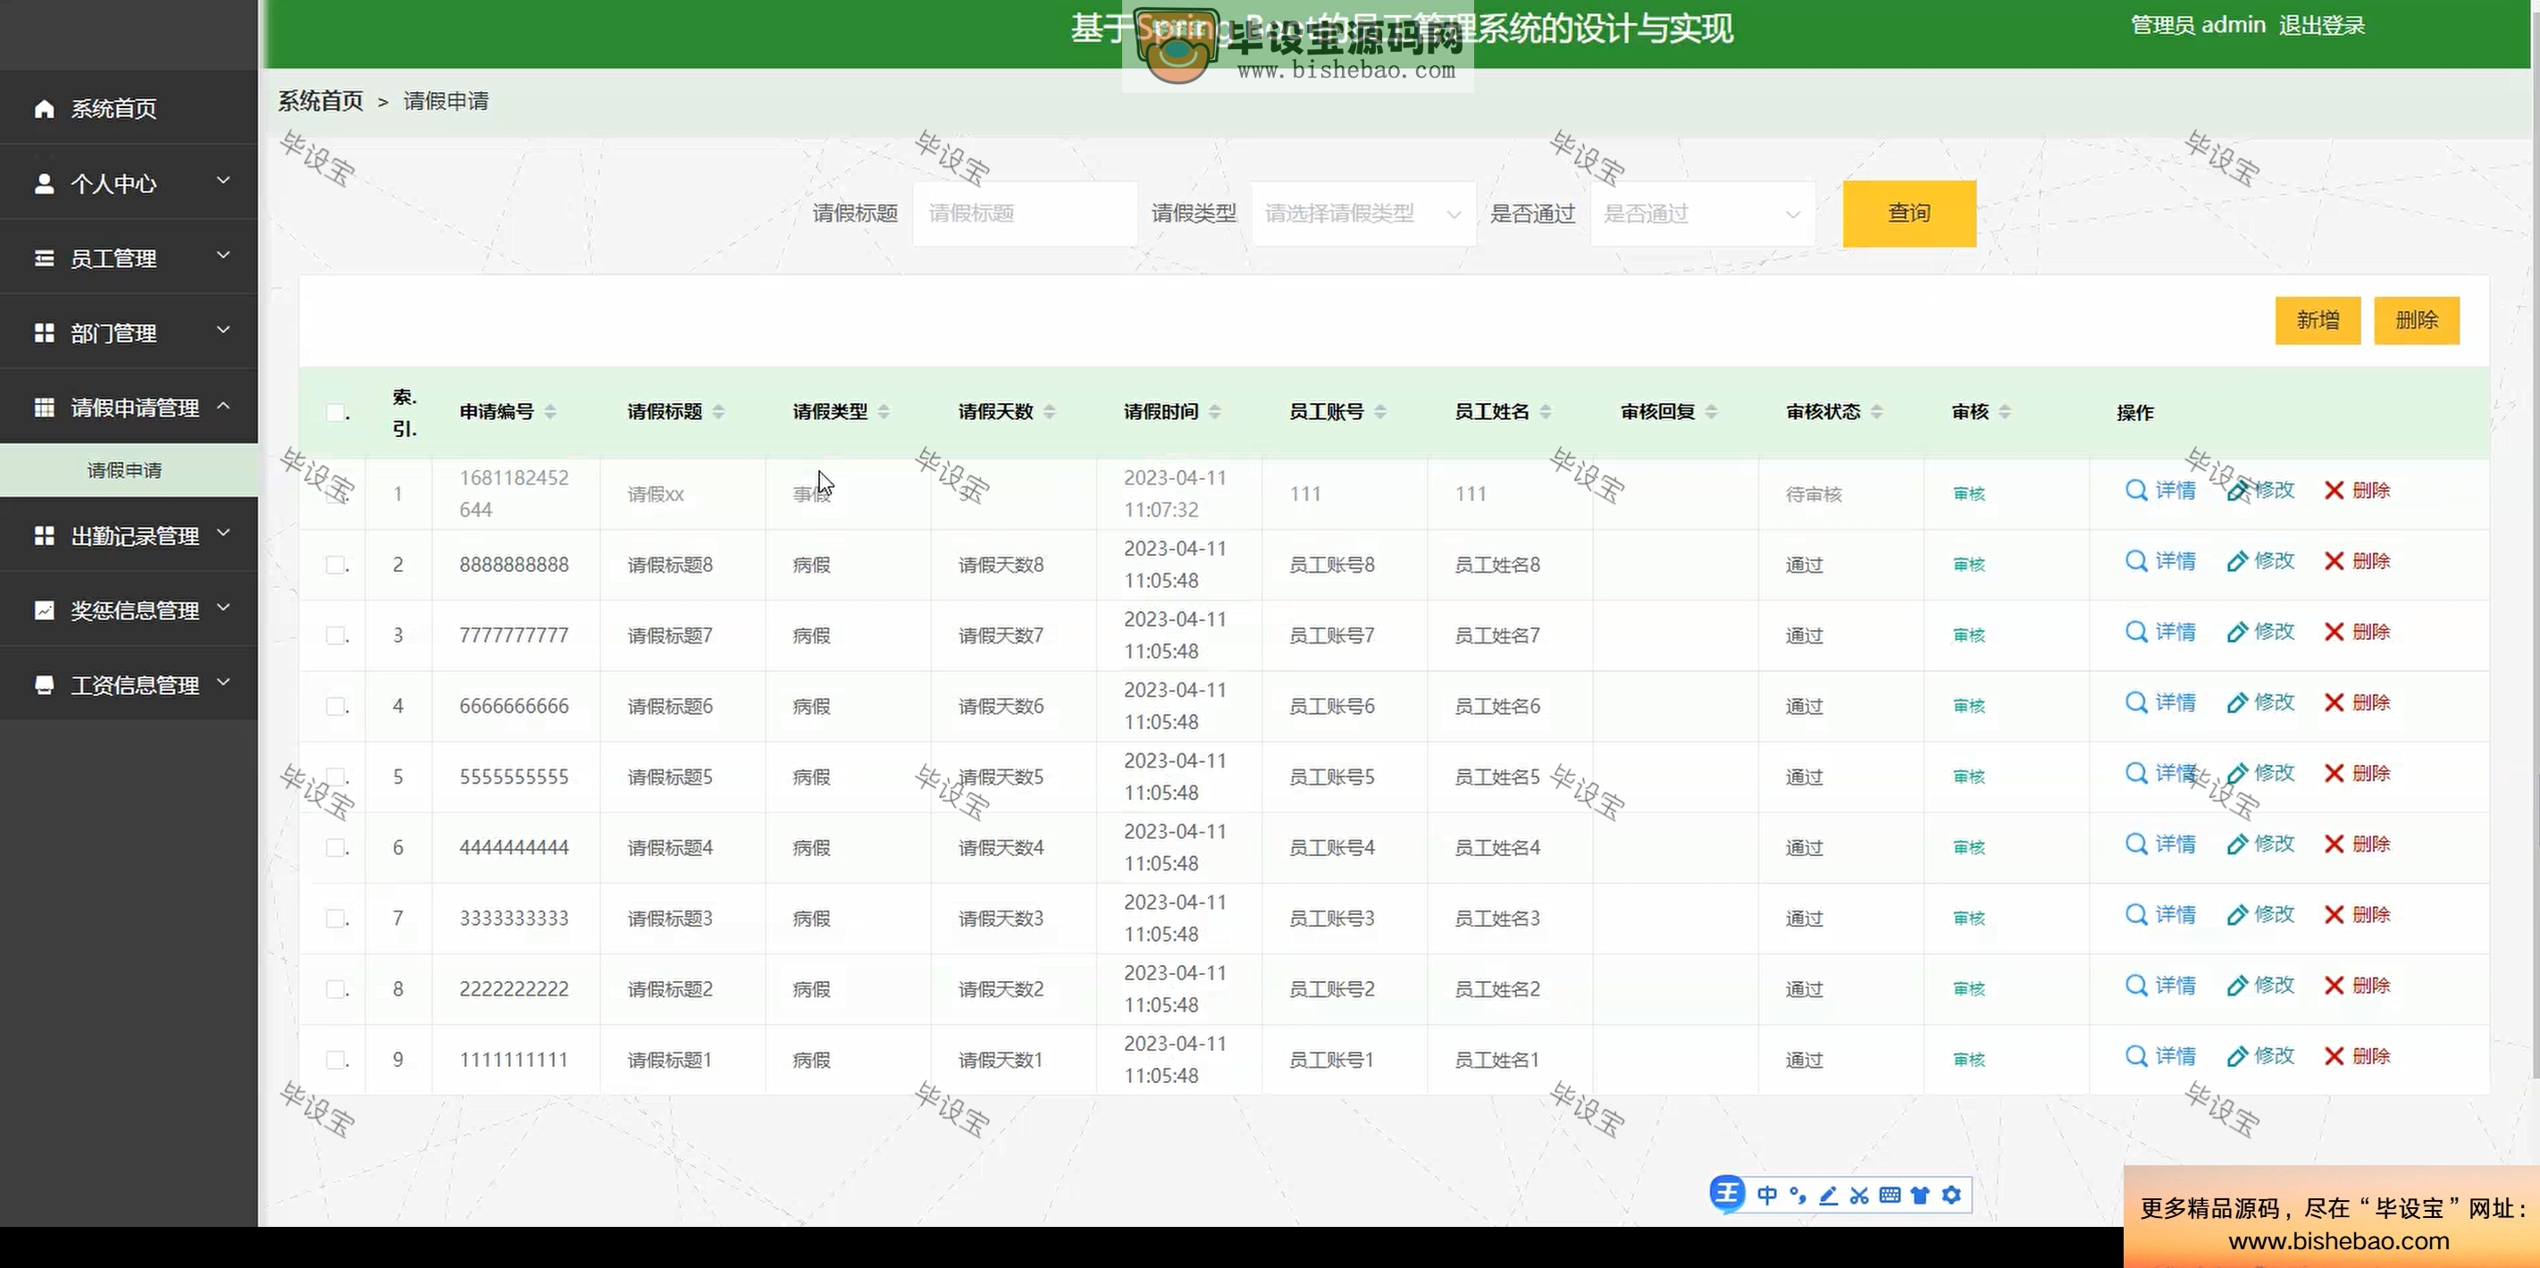Sort by 申请编号 column arrows
Image resolution: width=2540 pixels, height=1268 pixels.
550,412
